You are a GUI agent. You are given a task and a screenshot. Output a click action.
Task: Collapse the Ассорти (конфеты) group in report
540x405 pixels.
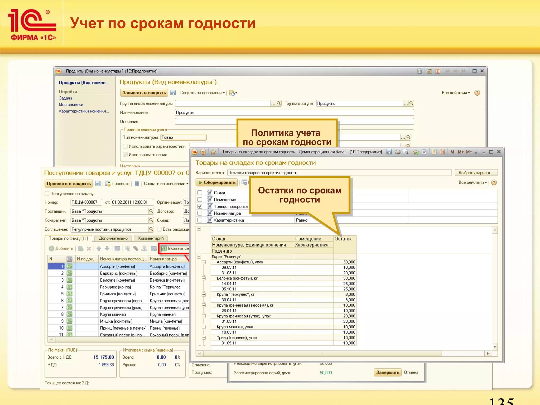click(204, 262)
